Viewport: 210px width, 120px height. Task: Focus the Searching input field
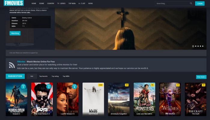[174, 4]
